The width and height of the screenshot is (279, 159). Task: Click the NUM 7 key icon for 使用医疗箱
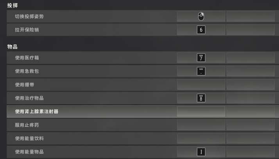201,58
